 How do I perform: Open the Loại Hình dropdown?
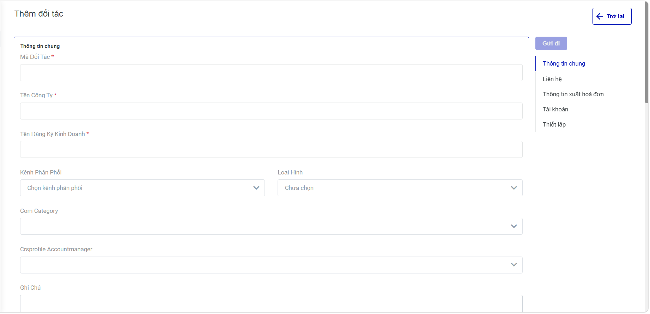tap(400, 188)
